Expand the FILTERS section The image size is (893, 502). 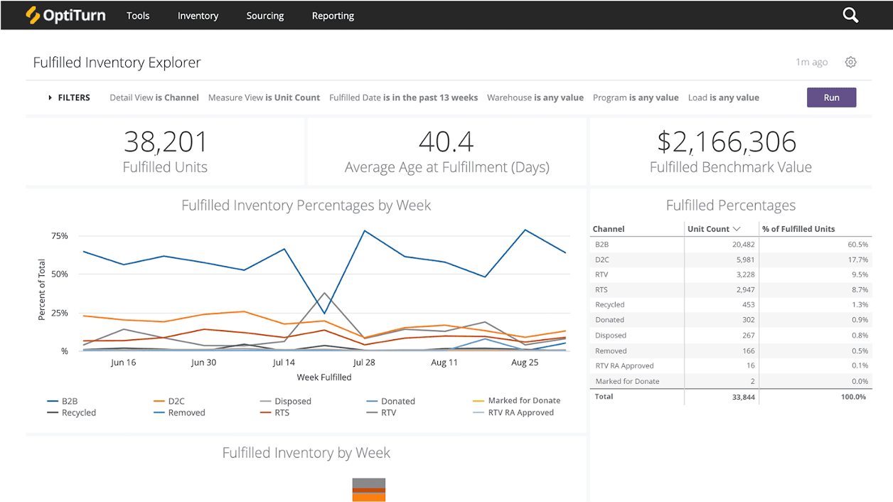tap(69, 97)
